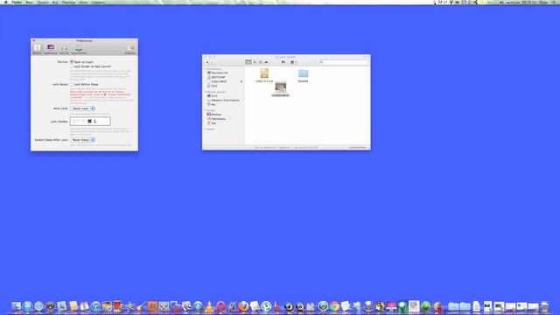Go forward in Finder window
The height and width of the screenshot is (315, 560).
pos(212,62)
